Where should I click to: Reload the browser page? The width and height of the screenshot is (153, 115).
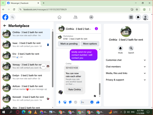(x=14, y=10)
